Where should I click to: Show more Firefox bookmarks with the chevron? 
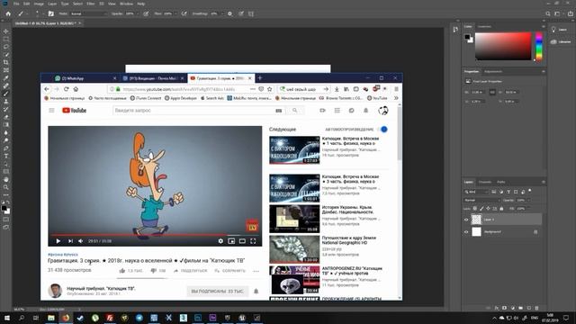pos(396,98)
